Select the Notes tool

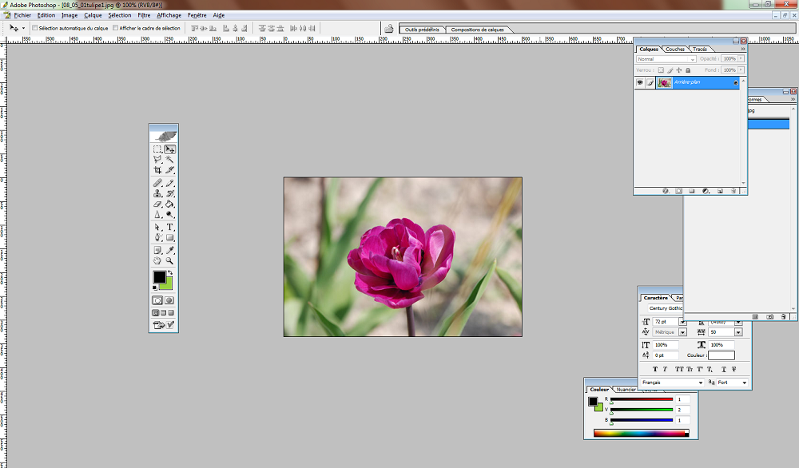(x=157, y=250)
